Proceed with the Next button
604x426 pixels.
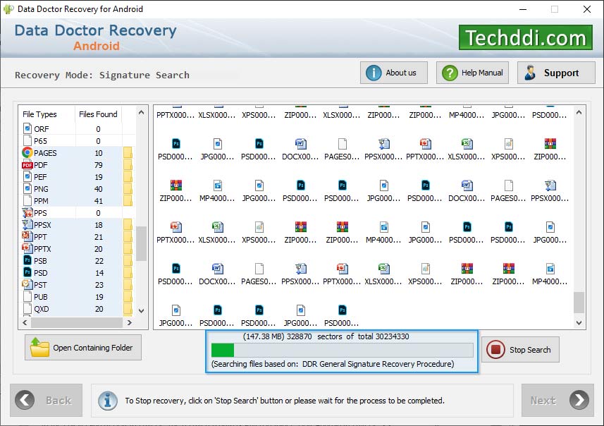pos(557,400)
